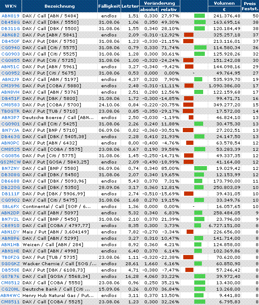The width and height of the screenshot is (259, 305).
Task: Open WKN link ABN1HB
Action: coord(11,244)
